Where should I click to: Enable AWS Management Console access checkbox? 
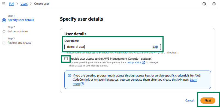click(x=66, y=59)
